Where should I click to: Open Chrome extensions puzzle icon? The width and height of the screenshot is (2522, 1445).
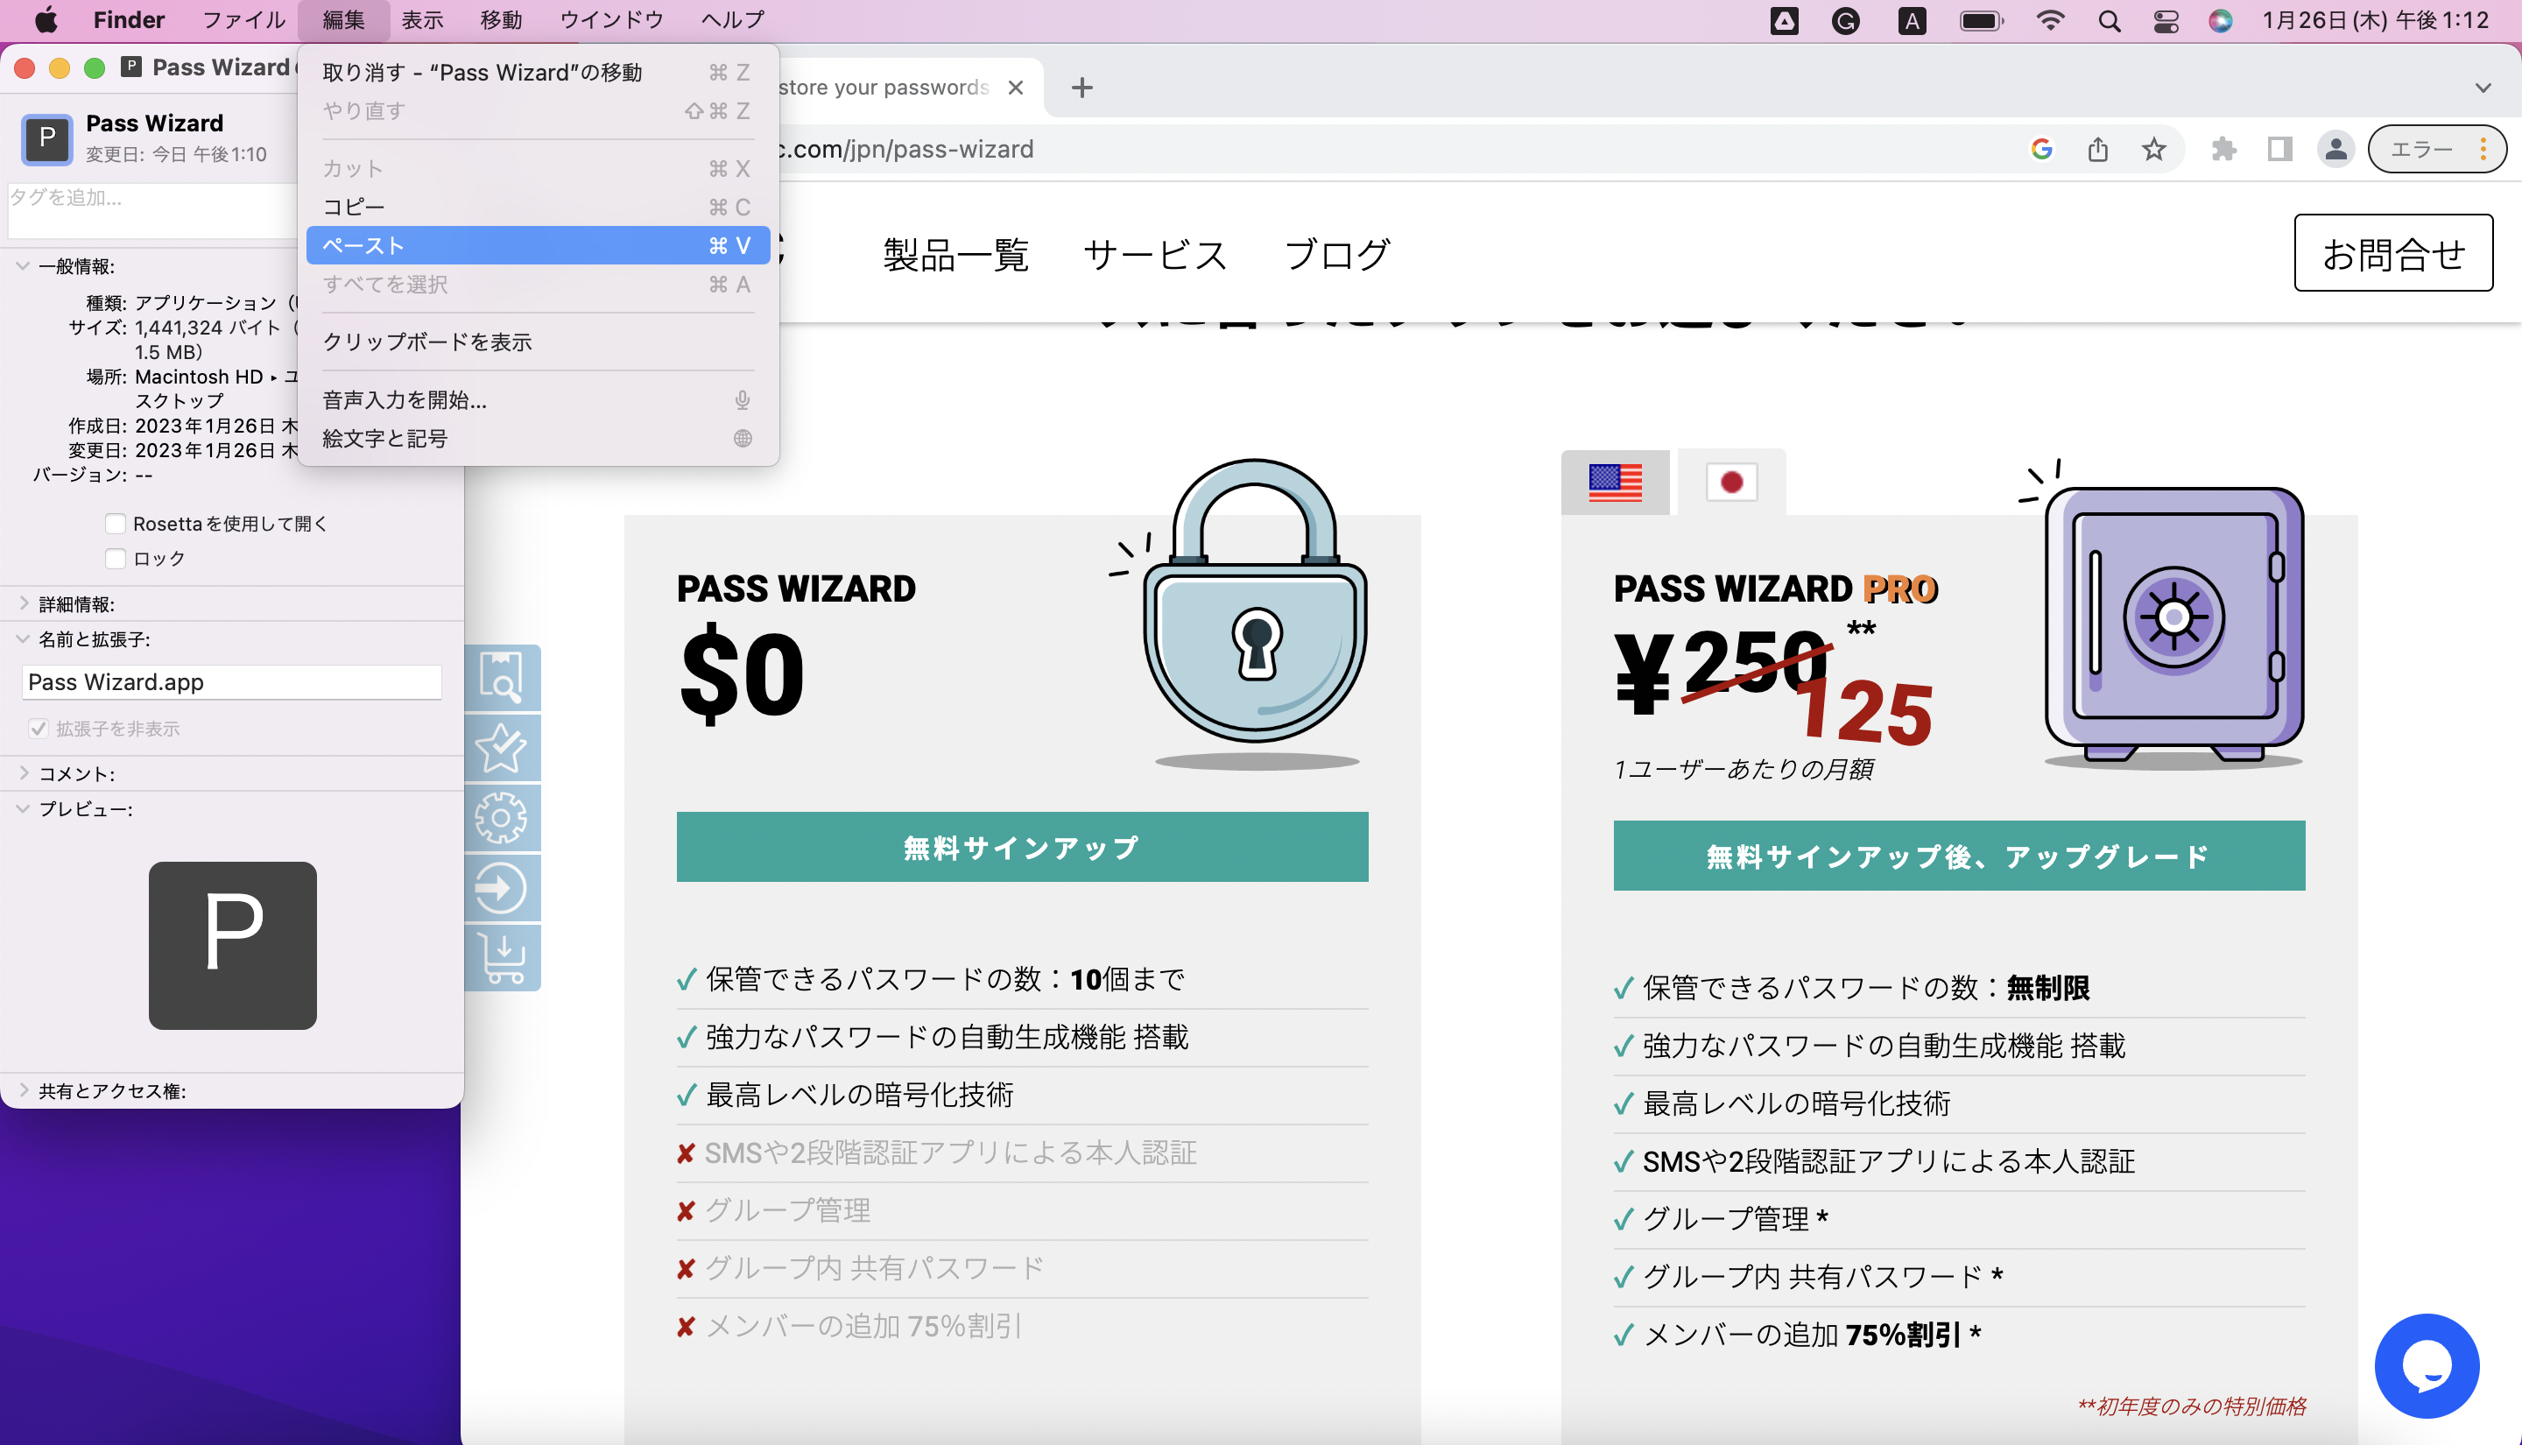2223,149
